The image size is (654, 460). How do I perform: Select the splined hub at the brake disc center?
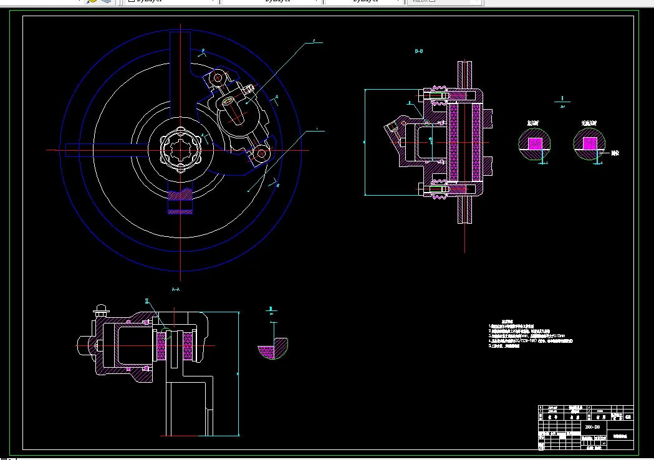(181, 150)
